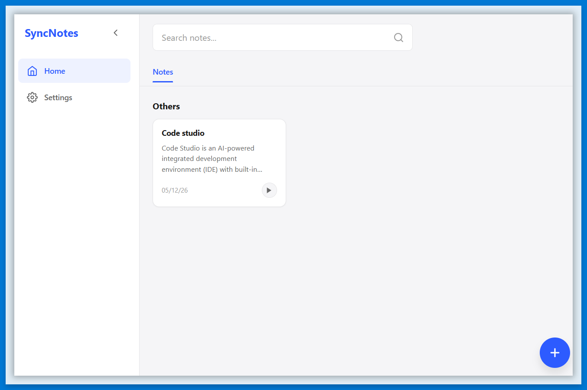The image size is (587, 390).
Task: Click the Code Studio note description text
Action: [x=212, y=159]
